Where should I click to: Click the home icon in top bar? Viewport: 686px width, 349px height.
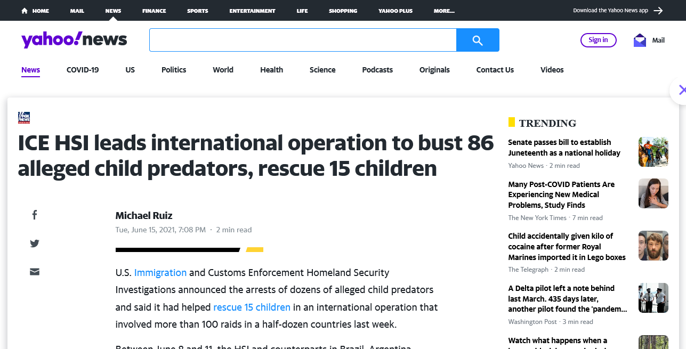click(25, 11)
